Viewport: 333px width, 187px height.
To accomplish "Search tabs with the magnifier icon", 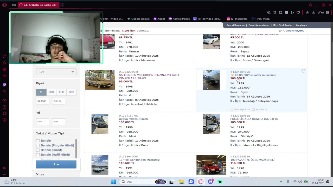I will [x=311, y=5].
